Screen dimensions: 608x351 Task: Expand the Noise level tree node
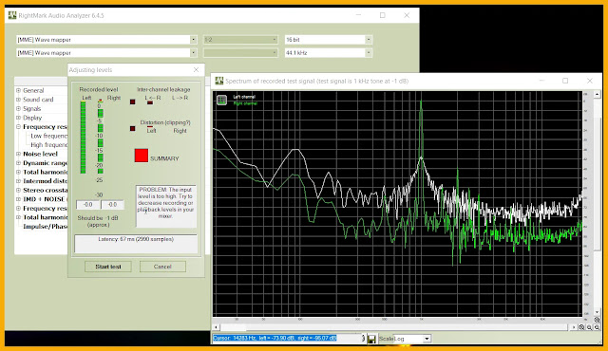18,154
